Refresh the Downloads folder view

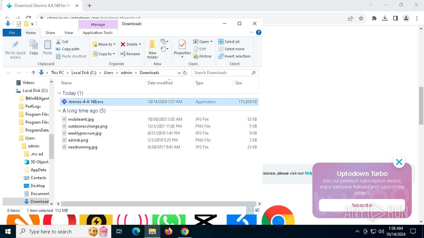click(185, 73)
